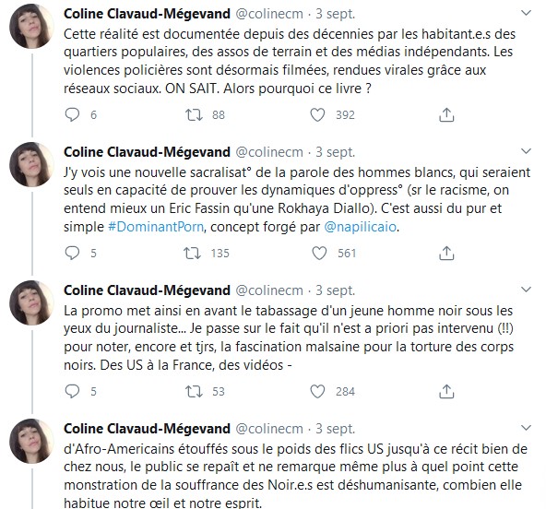Screen dimensions: 546x509
Task: Retweet the tweet with 135 retweets
Action: 193,253
